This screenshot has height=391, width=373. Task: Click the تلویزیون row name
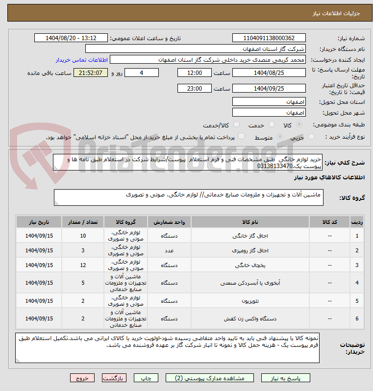coord(250,301)
